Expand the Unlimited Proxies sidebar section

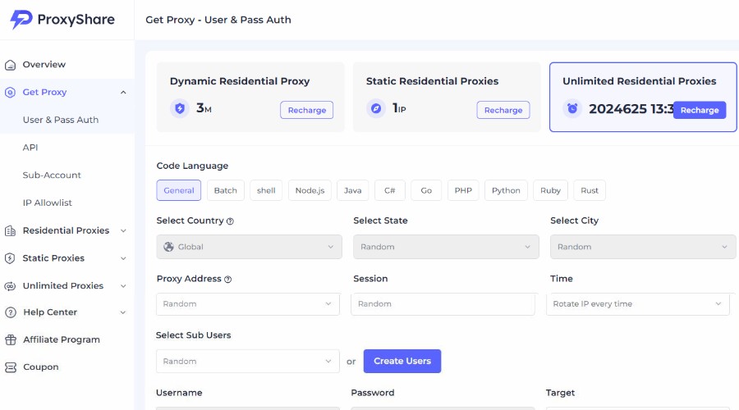coord(123,285)
